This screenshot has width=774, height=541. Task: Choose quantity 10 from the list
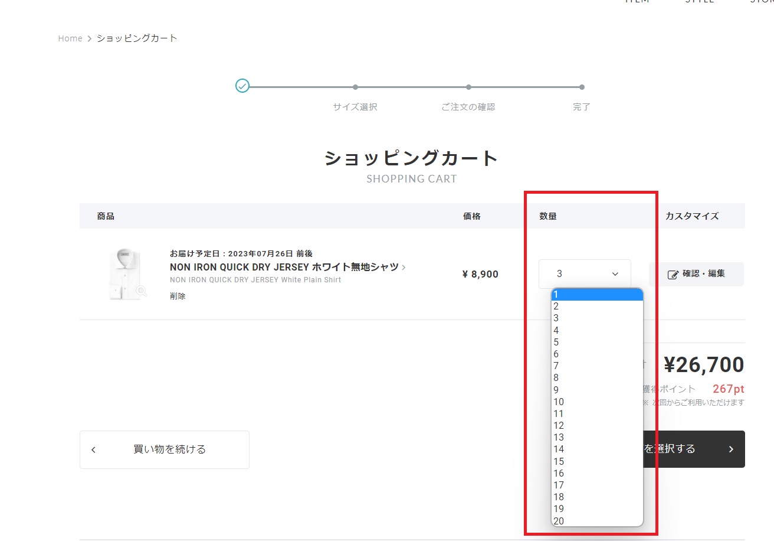pos(597,402)
